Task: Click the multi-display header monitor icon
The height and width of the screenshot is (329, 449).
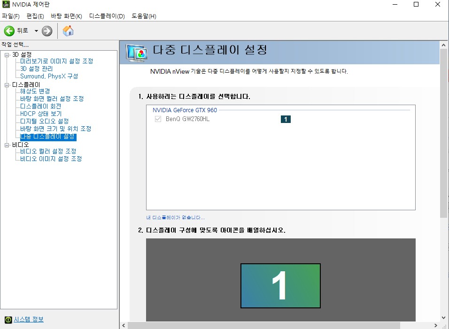Action: click(137, 53)
